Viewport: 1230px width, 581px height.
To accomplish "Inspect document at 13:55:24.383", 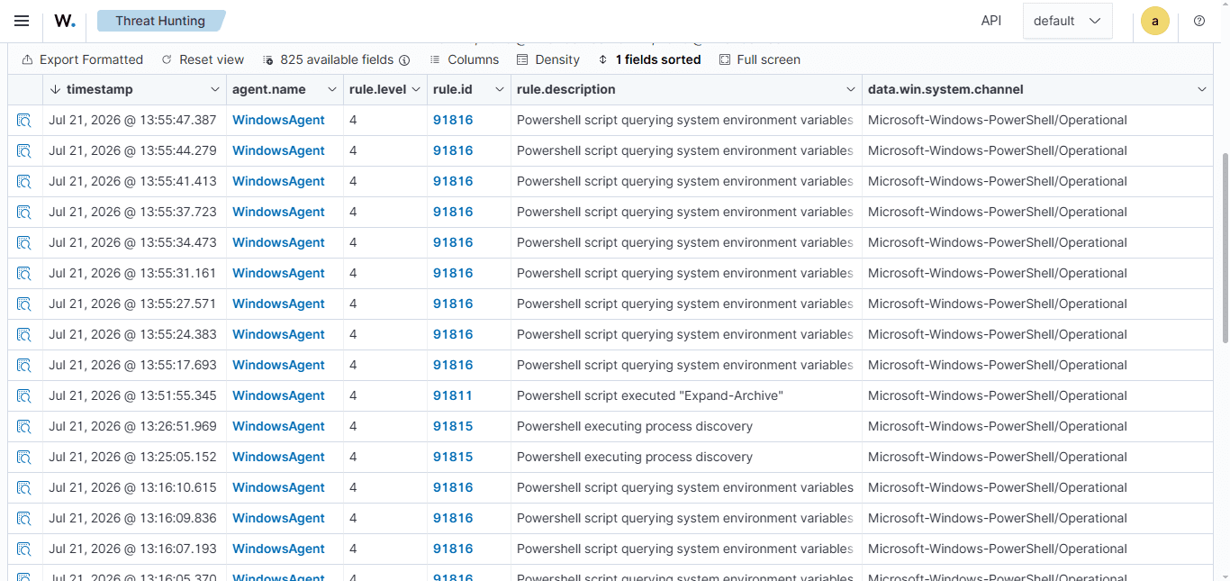I will point(24,334).
